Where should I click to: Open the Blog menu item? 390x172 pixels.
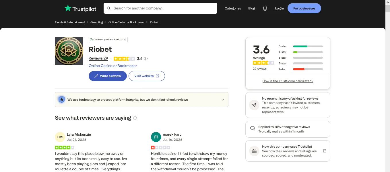pyautogui.click(x=252, y=8)
